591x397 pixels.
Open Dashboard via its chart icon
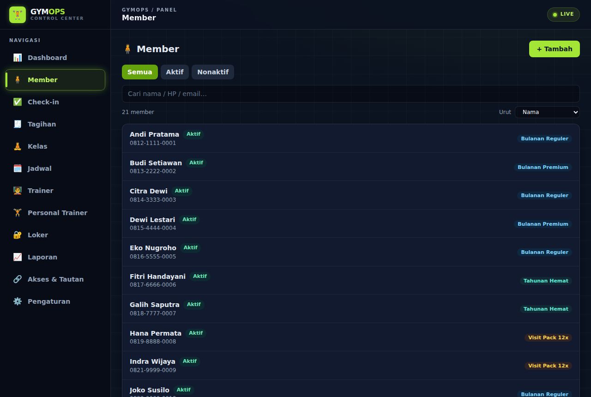[x=18, y=58]
